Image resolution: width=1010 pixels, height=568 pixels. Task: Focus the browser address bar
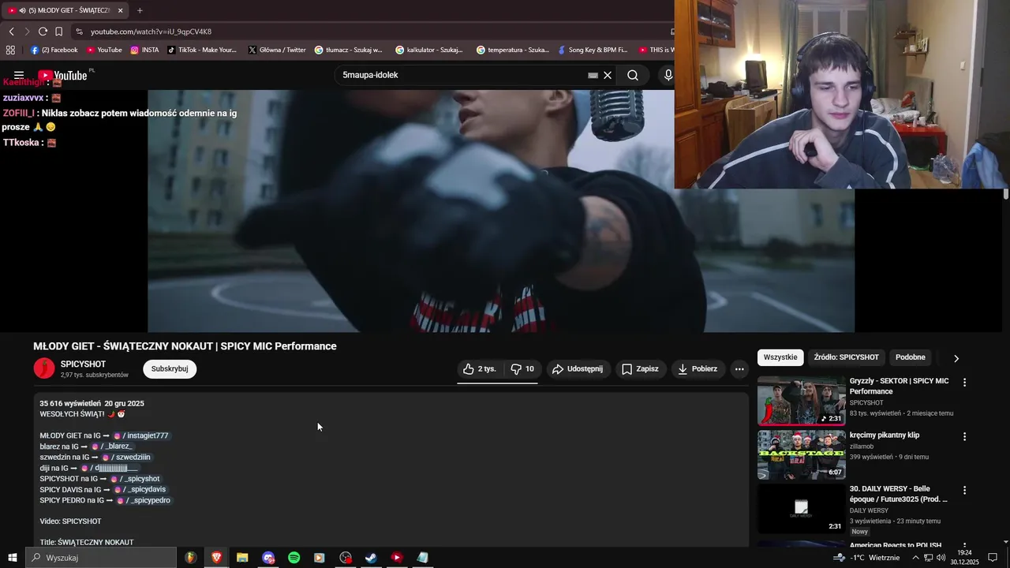pyautogui.click(x=371, y=32)
